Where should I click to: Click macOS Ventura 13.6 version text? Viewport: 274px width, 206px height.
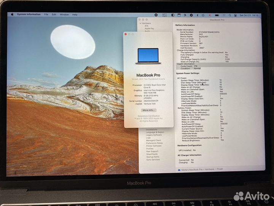pyautogui.click(x=150, y=104)
